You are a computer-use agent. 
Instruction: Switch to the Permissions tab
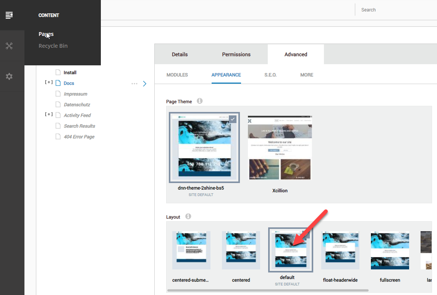(x=236, y=54)
